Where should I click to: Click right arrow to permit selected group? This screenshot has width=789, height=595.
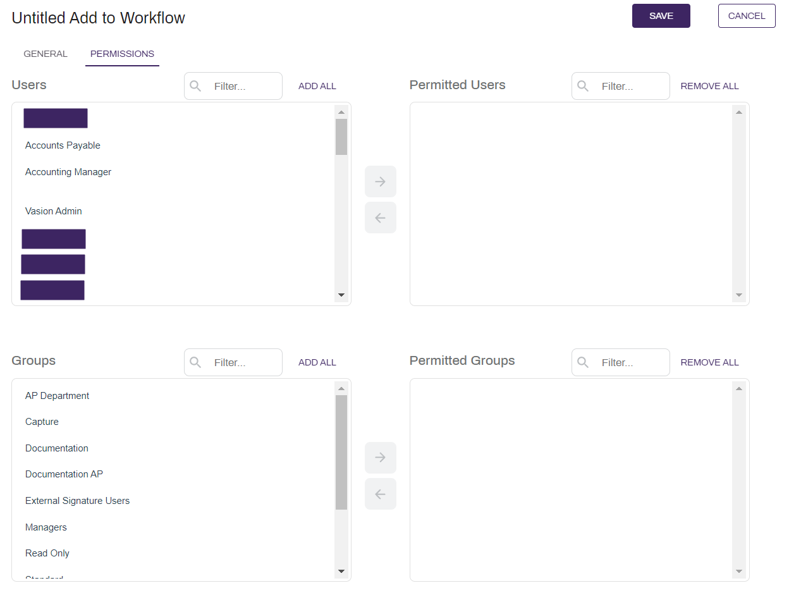point(381,457)
